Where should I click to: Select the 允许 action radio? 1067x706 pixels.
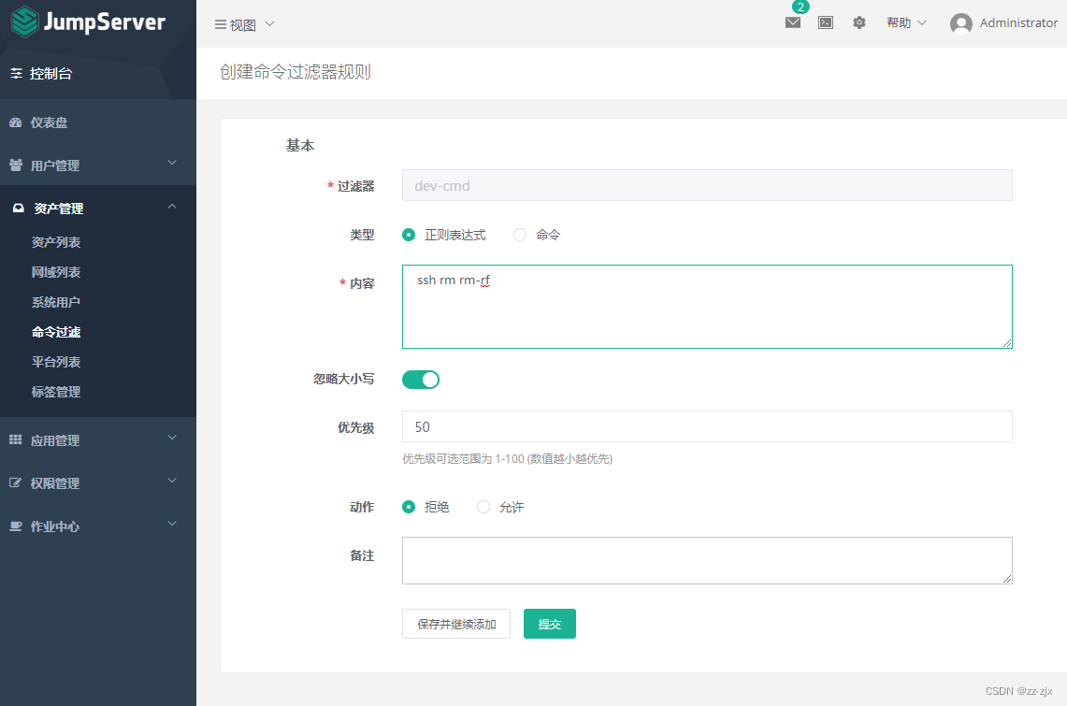pos(483,507)
